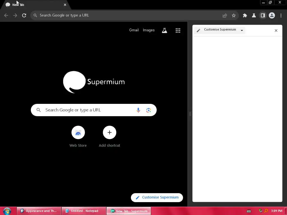The image size is (287, 215).
Task: Click the Customise Supermium button at bottom
Action: [157, 197]
